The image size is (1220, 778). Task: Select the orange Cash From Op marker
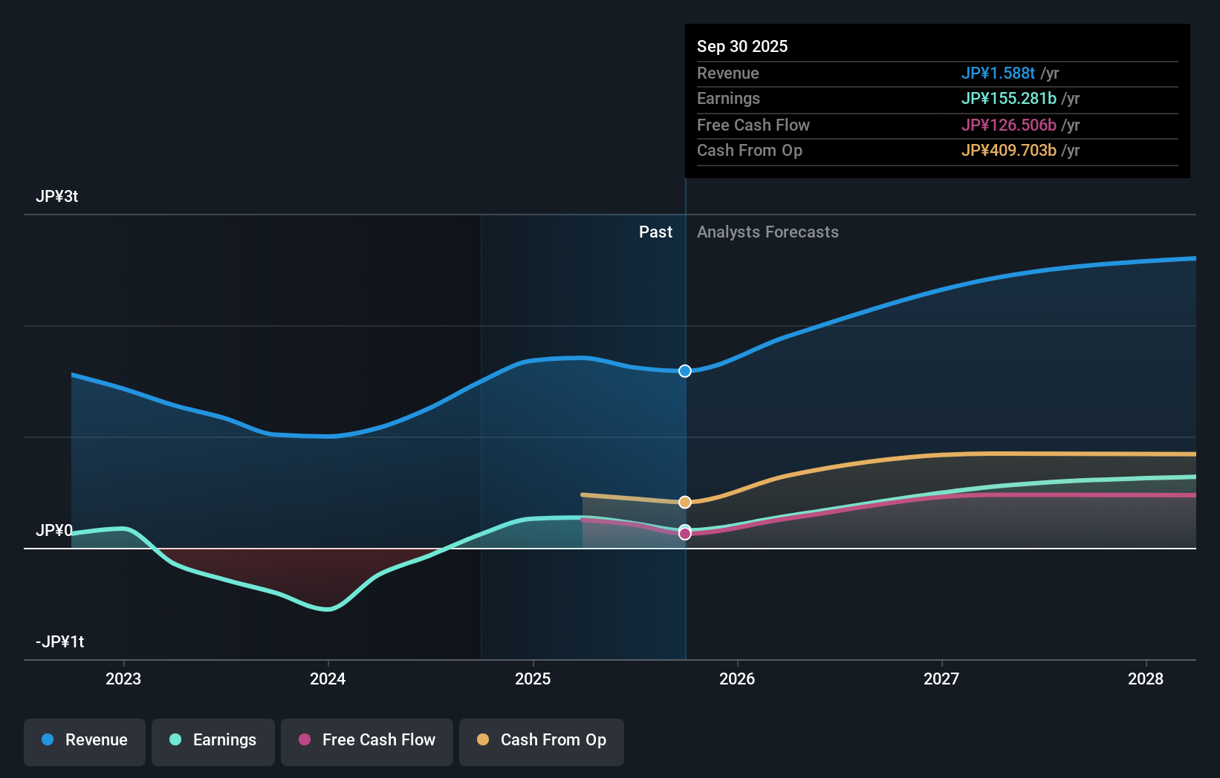point(684,502)
